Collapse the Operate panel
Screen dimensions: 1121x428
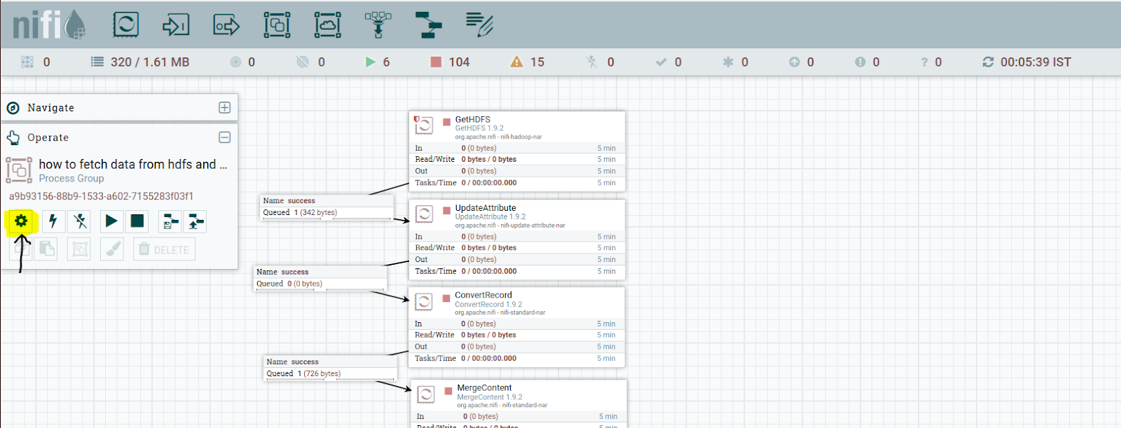tap(224, 137)
